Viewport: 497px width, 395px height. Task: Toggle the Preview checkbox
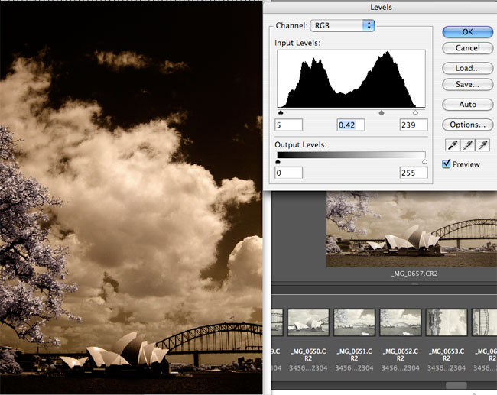[447, 164]
